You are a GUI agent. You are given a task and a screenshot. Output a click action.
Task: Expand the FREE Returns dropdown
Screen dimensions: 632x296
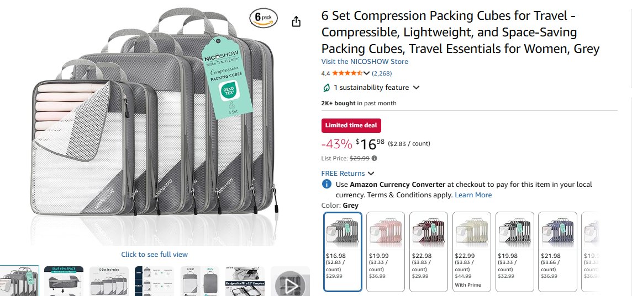(x=371, y=174)
